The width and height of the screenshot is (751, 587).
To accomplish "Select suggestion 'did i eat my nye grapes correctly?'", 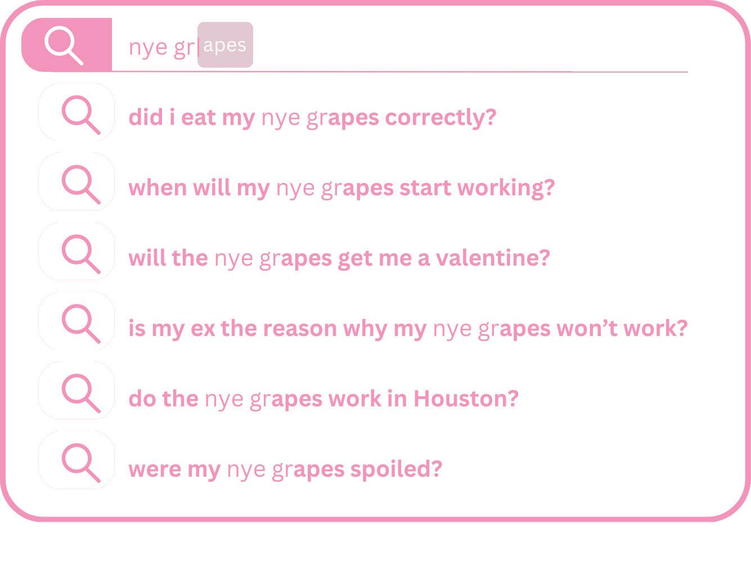I will coord(312,118).
